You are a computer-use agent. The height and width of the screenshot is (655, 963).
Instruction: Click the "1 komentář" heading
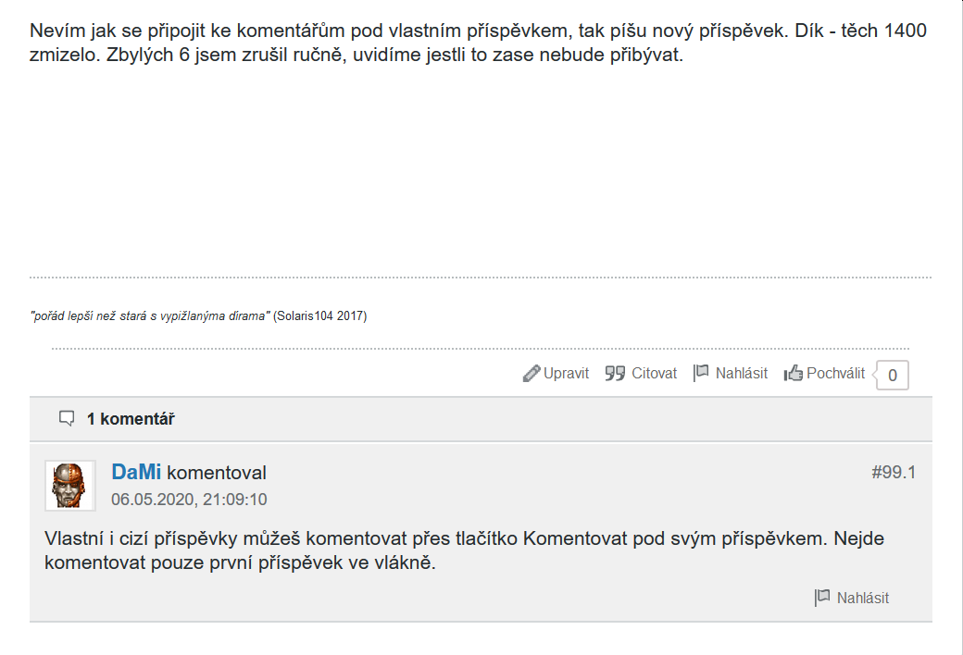(131, 419)
